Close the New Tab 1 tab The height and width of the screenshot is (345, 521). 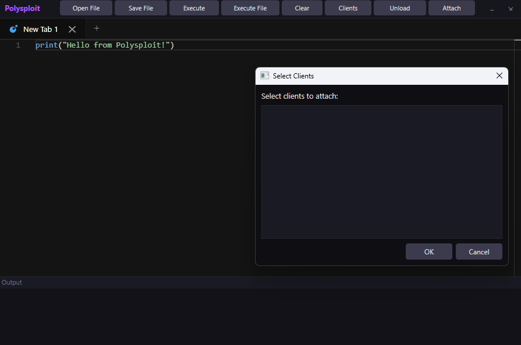pos(72,30)
